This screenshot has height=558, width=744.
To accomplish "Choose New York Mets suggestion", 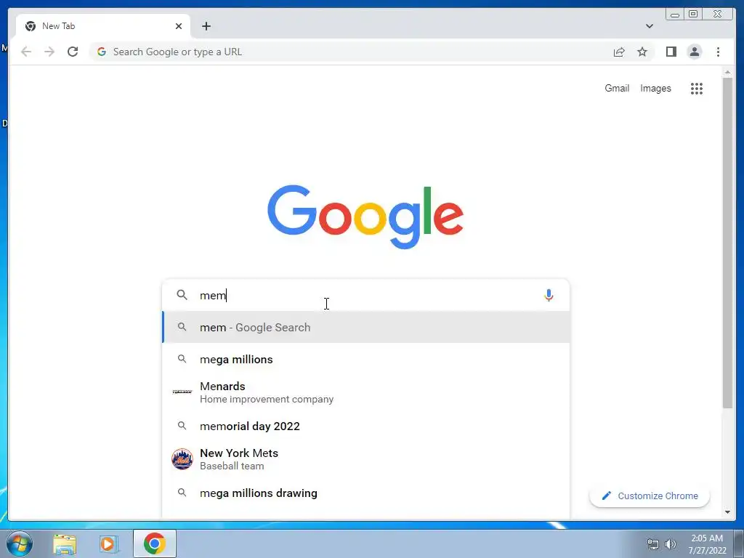I will click(366, 459).
